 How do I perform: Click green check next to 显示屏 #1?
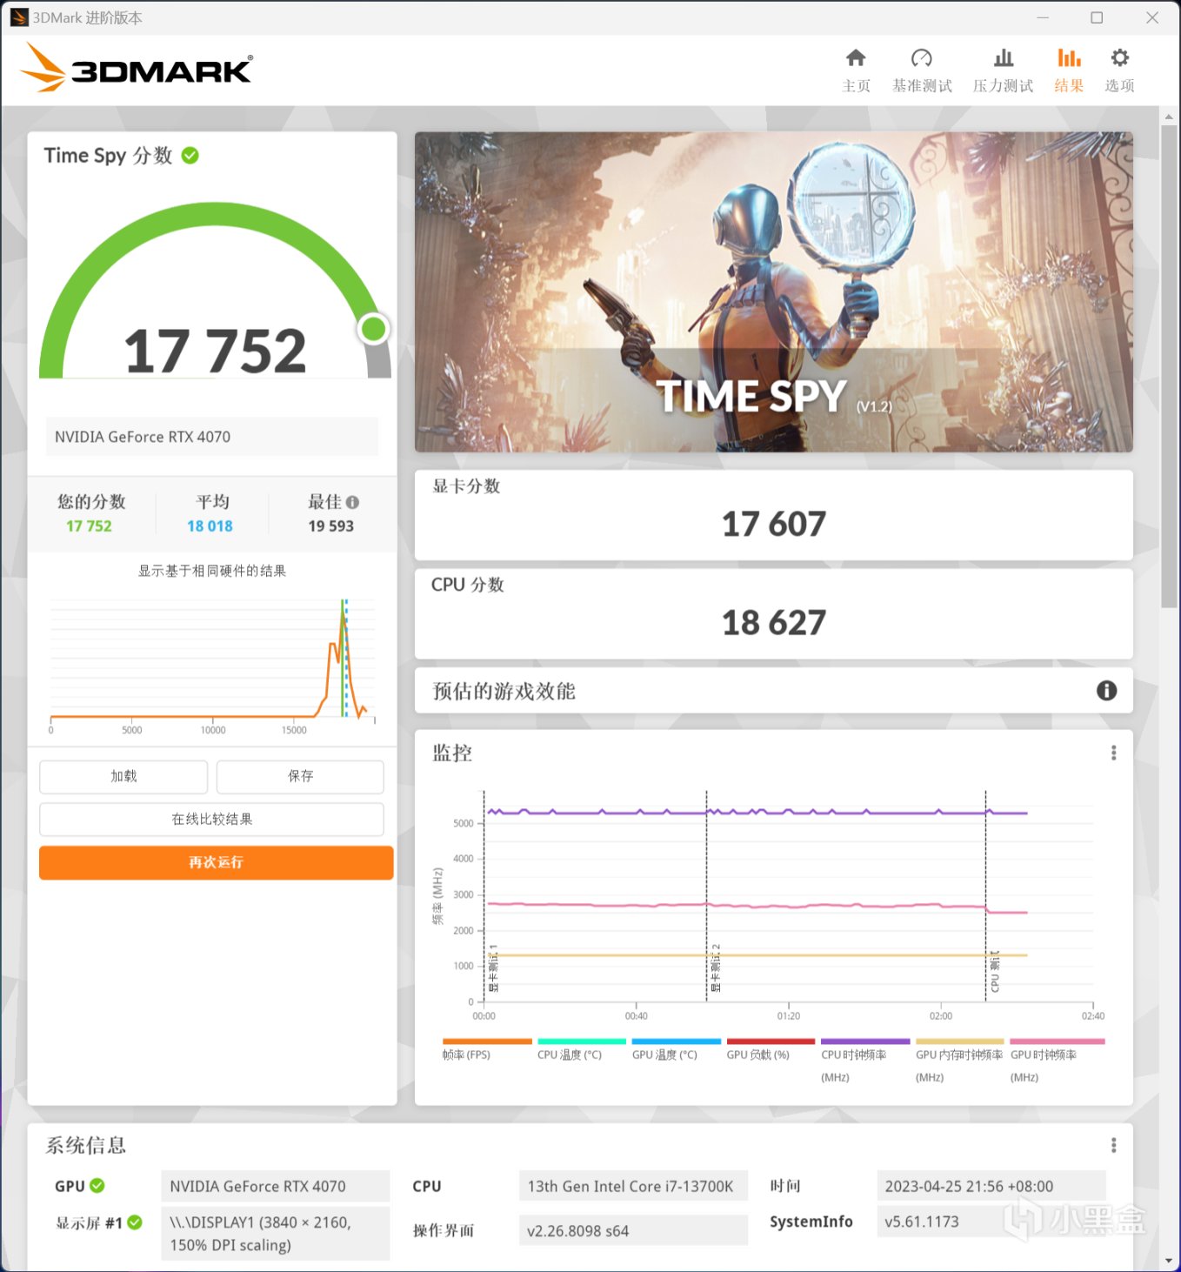[x=135, y=1222]
